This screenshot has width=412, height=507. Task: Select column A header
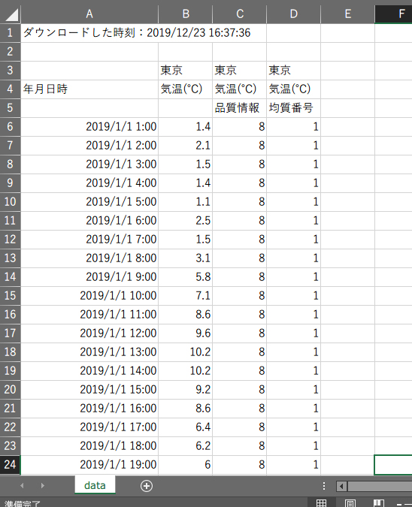pyautogui.click(x=89, y=14)
